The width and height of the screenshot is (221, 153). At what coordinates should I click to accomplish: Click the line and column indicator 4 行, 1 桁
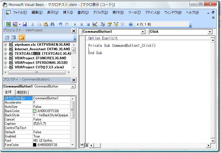pos(144,25)
